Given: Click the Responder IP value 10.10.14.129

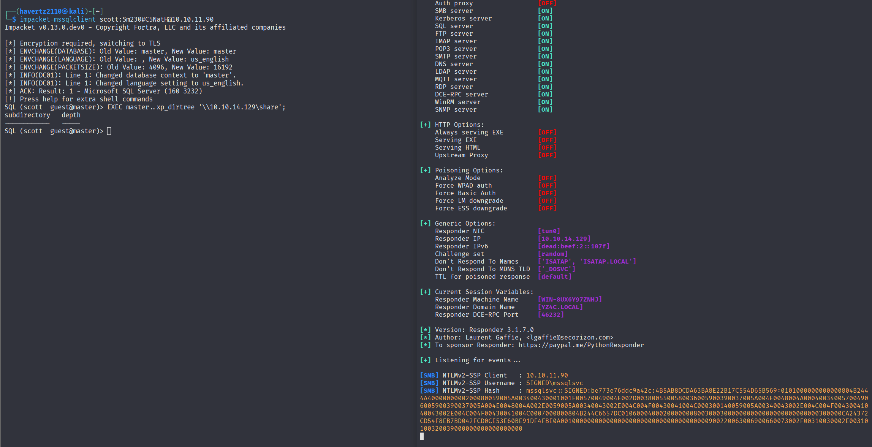Looking at the screenshot, I should coord(564,239).
